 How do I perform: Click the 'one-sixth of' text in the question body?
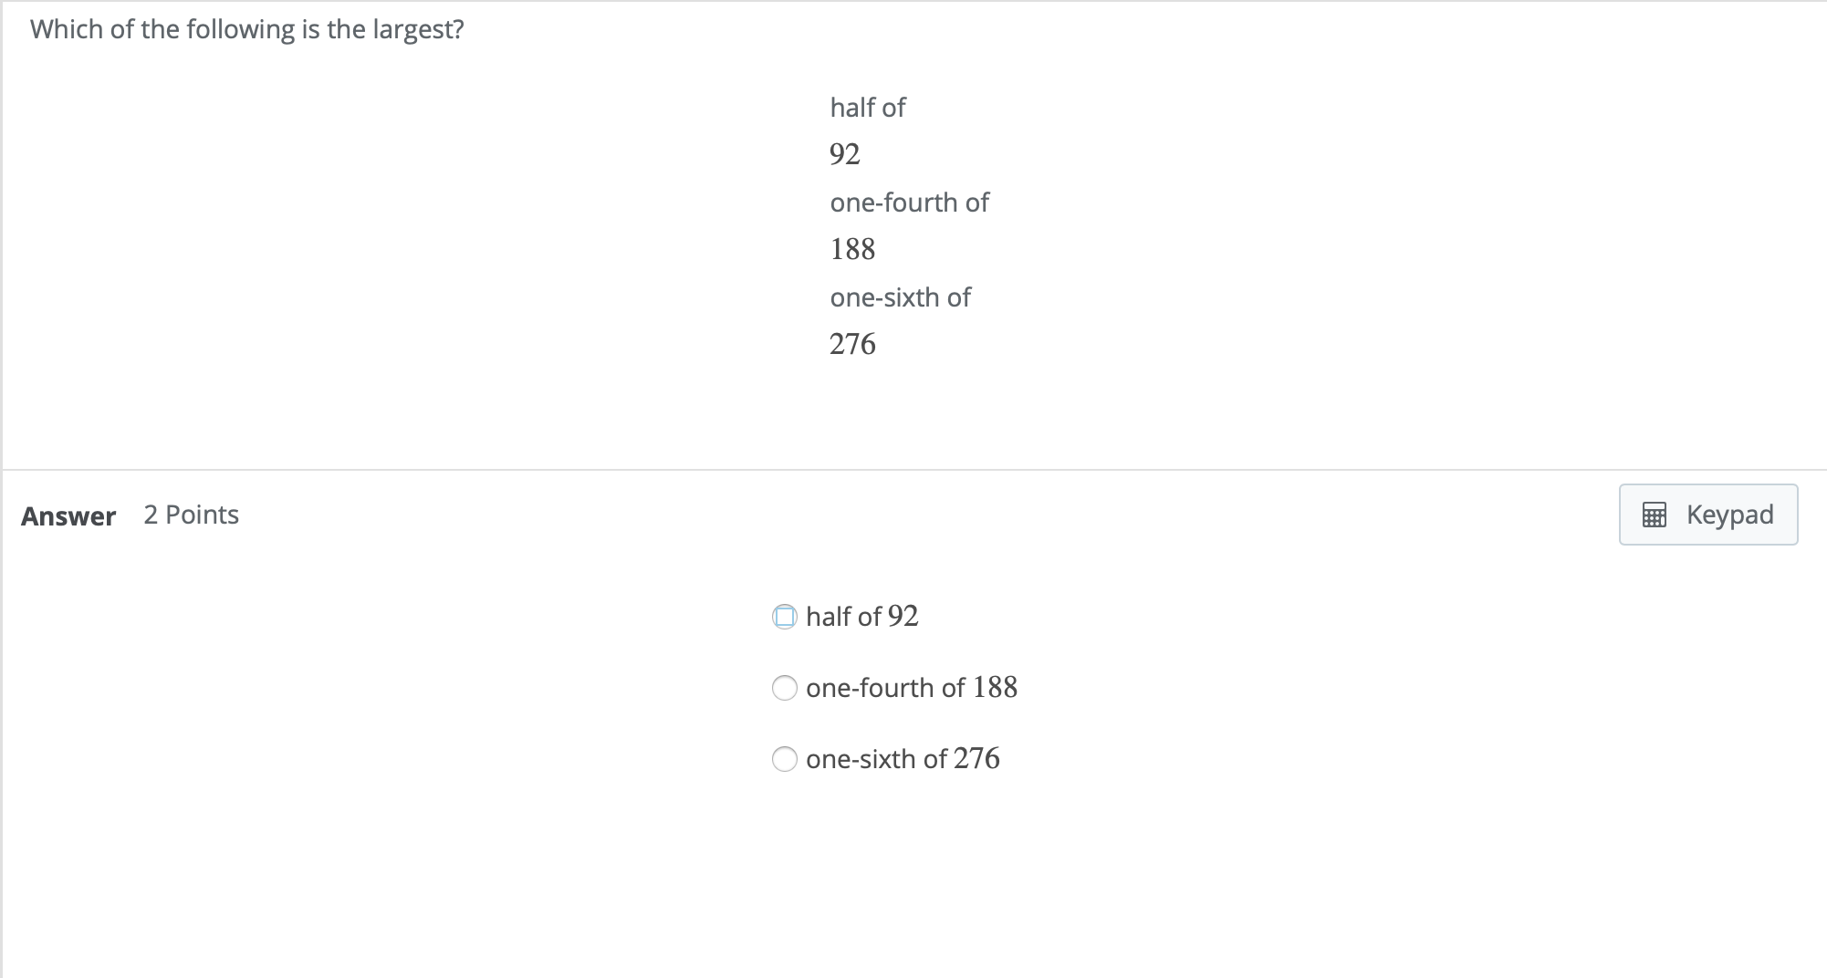pos(900,297)
